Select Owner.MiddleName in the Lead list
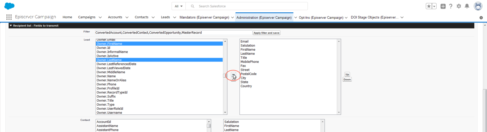 [111, 72]
